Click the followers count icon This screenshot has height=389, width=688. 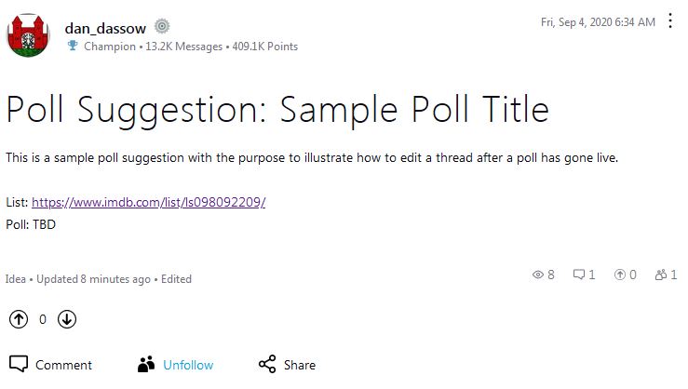click(x=660, y=275)
